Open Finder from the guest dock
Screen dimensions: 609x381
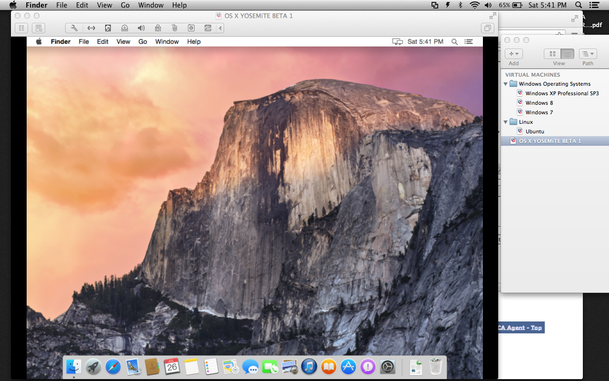point(74,367)
